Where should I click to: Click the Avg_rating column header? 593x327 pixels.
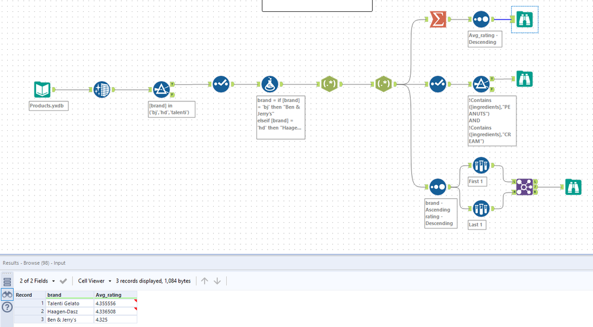pos(116,295)
